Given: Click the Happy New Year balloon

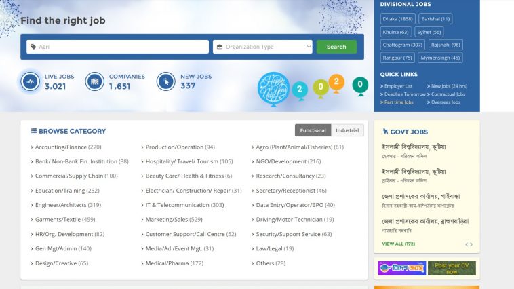Looking at the screenshot, I should (273, 88).
